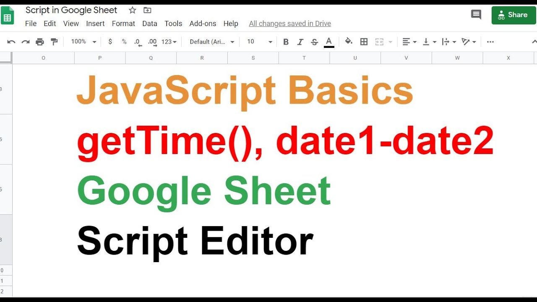The image size is (537, 302).
Task: Open the Format menu
Action: 123,23
